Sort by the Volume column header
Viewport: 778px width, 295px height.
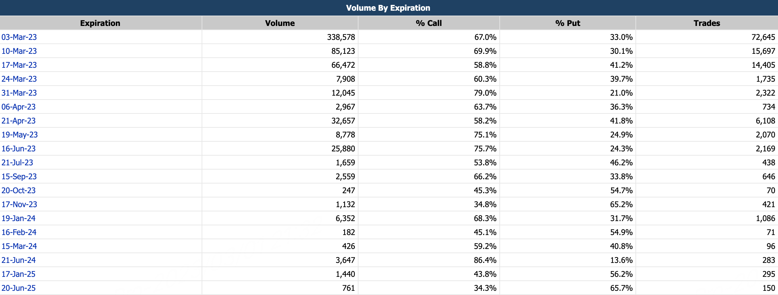pyautogui.click(x=280, y=23)
